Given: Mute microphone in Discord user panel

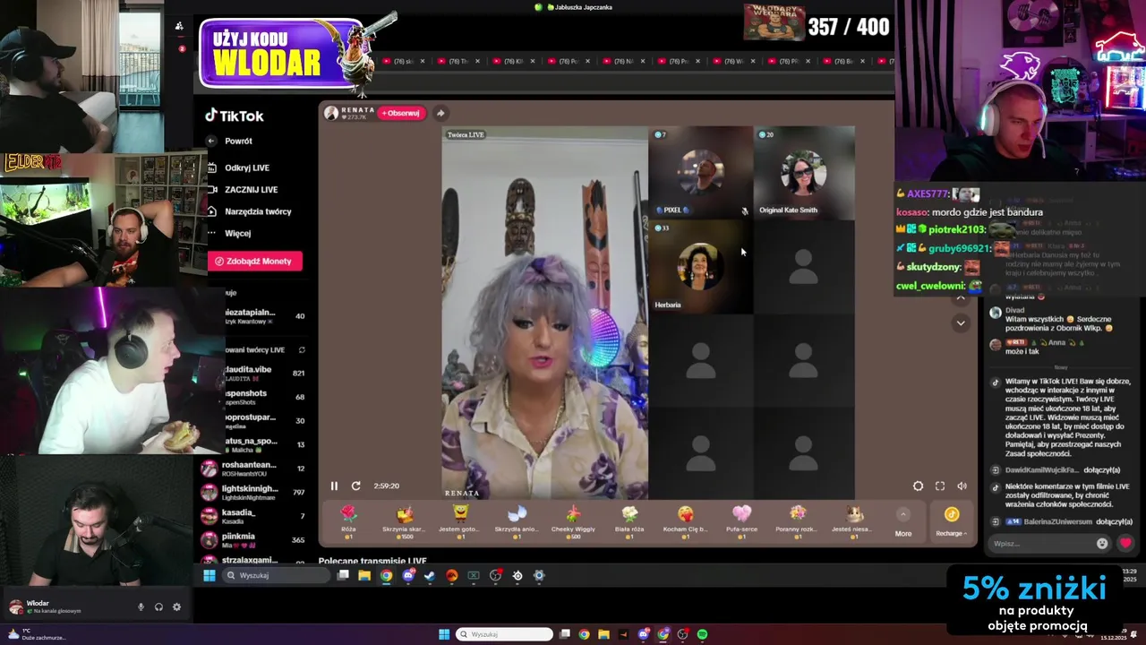Looking at the screenshot, I should (x=141, y=606).
